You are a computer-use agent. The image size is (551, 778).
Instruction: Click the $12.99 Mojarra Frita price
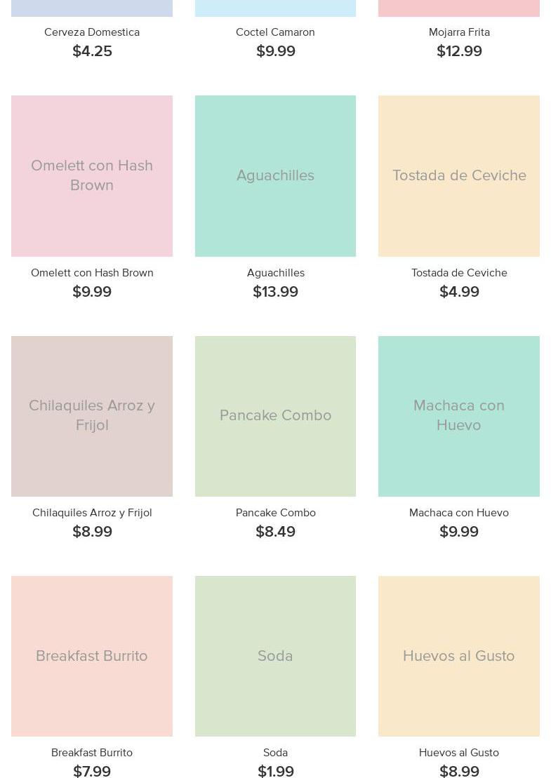pyautogui.click(x=459, y=51)
